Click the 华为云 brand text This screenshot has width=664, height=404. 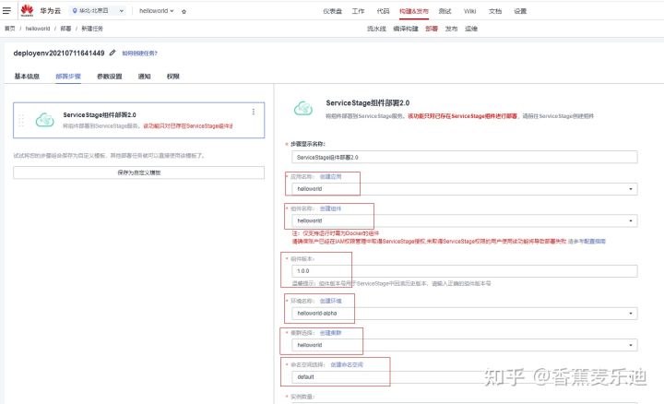click(x=51, y=10)
